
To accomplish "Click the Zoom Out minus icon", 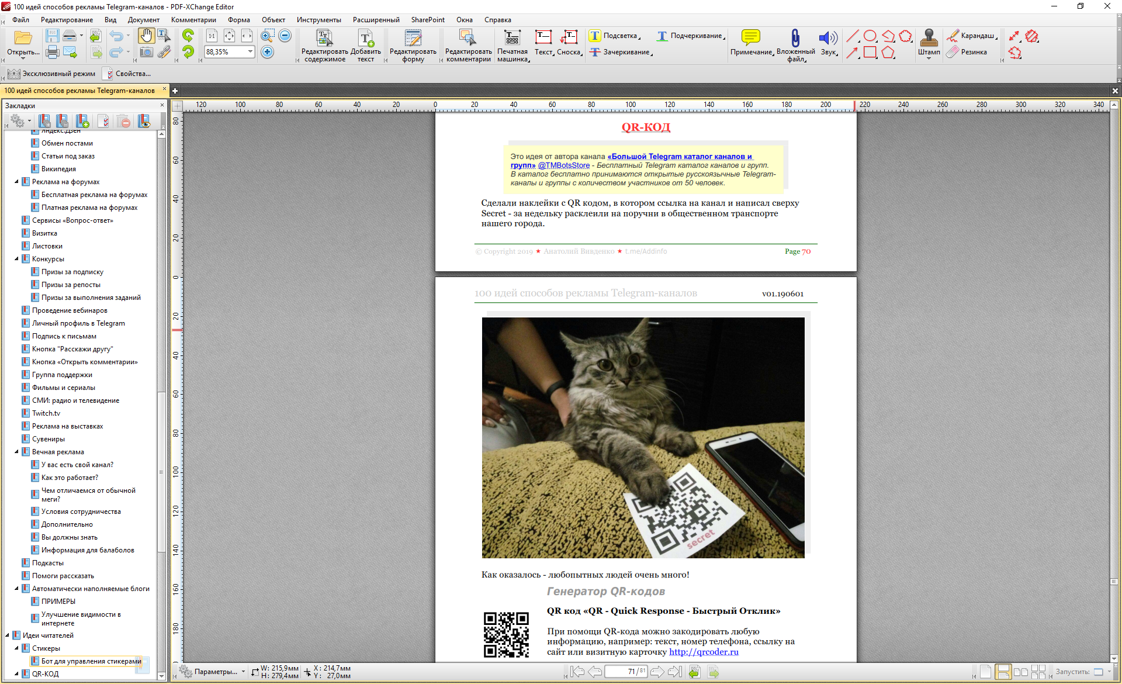I will 285,36.
